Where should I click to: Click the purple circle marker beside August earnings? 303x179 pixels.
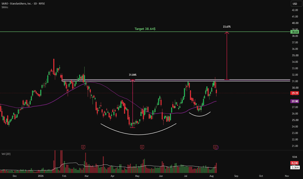click(x=217, y=148)
